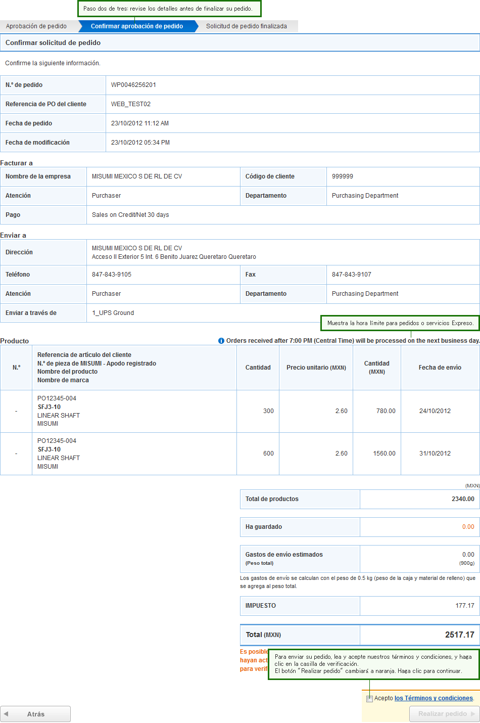Click Purchasing Department under Enviar a
Image resolution: width=480 pixels, height=723 pixels.
coord(365,294)
